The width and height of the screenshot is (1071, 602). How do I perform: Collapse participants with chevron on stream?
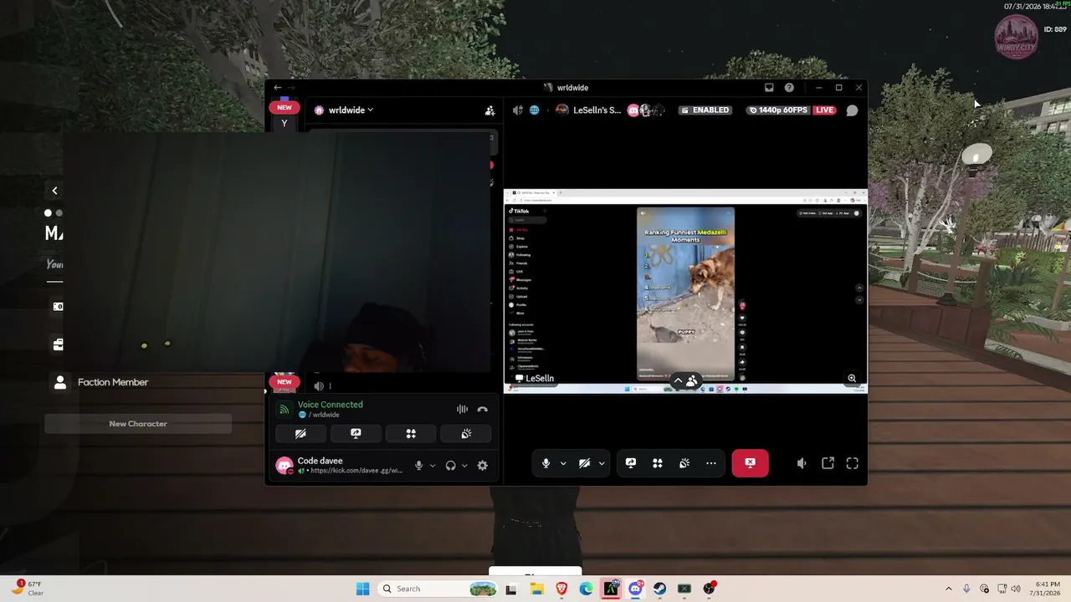pos(678,381)
